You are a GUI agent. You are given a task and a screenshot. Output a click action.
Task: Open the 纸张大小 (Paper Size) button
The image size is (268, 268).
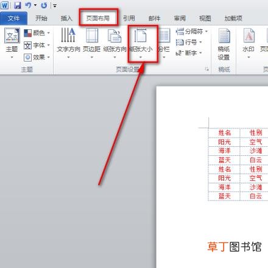[x=141, y=43]
